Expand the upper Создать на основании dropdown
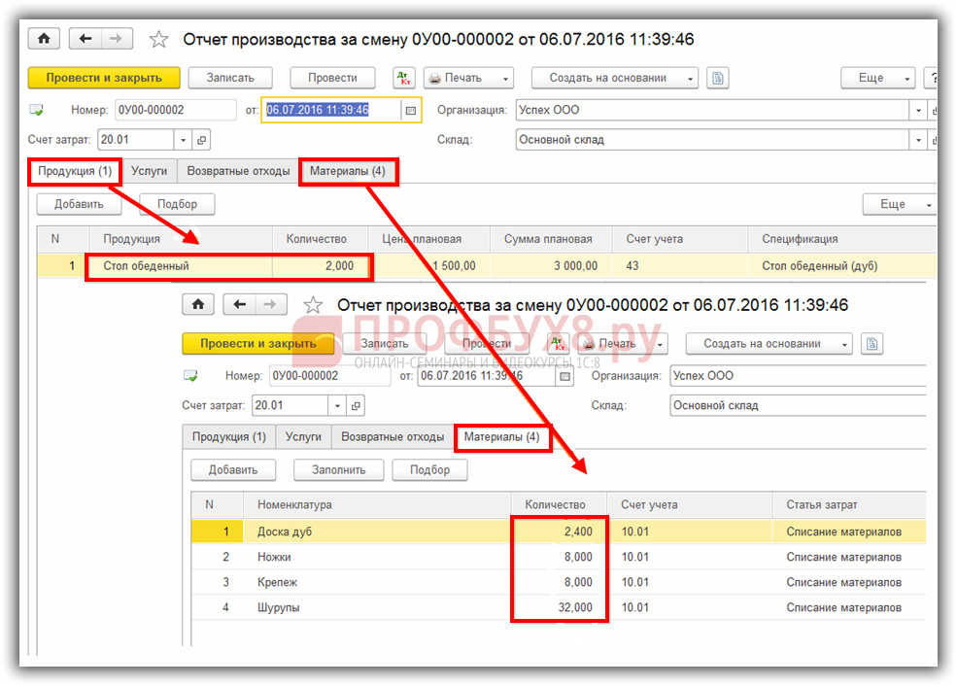The width and height of the screenshot is (957, 686). (x=690, y=78)
